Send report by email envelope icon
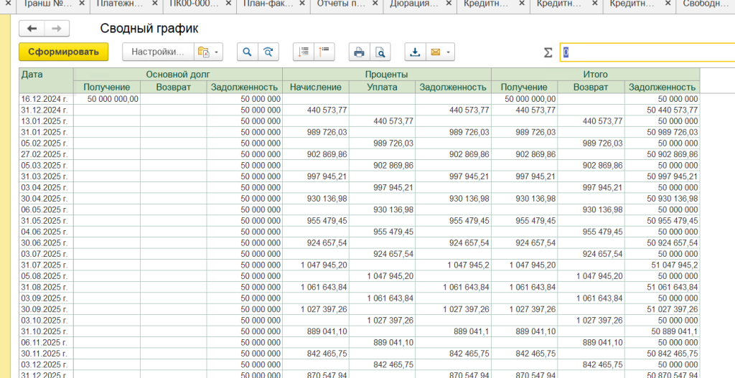The image size is (735, 378). pos(436,52)
